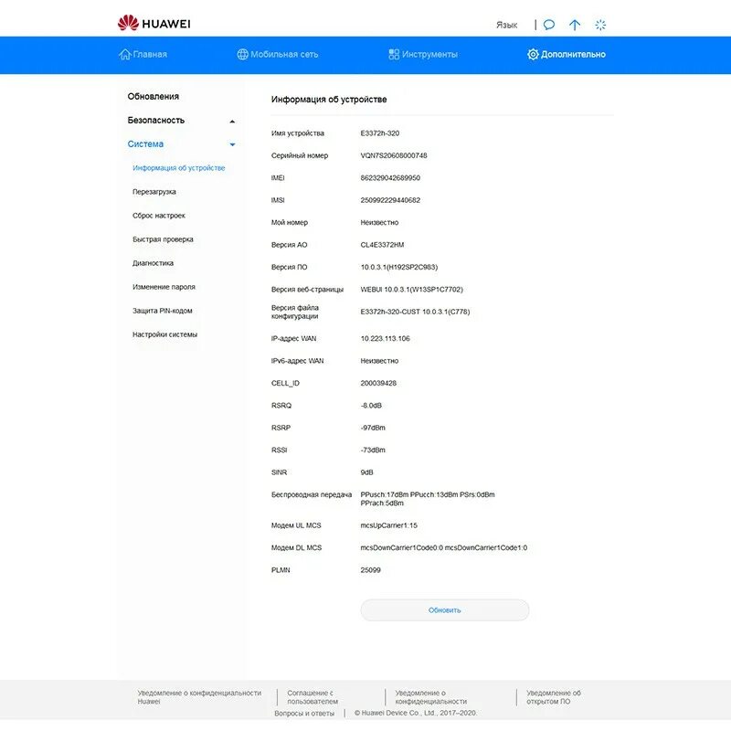Viewport: 731px width, 731px height.
Task: Click the signal status spinner icon
Action: point(599,25)
